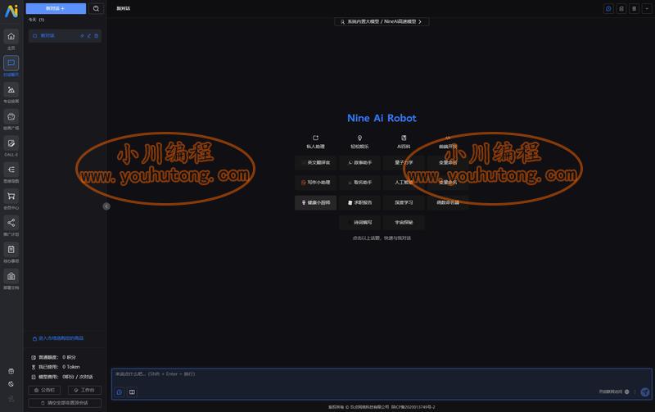Click the third top-right header icon
This screenshot has width=655, height=412.
634,8
